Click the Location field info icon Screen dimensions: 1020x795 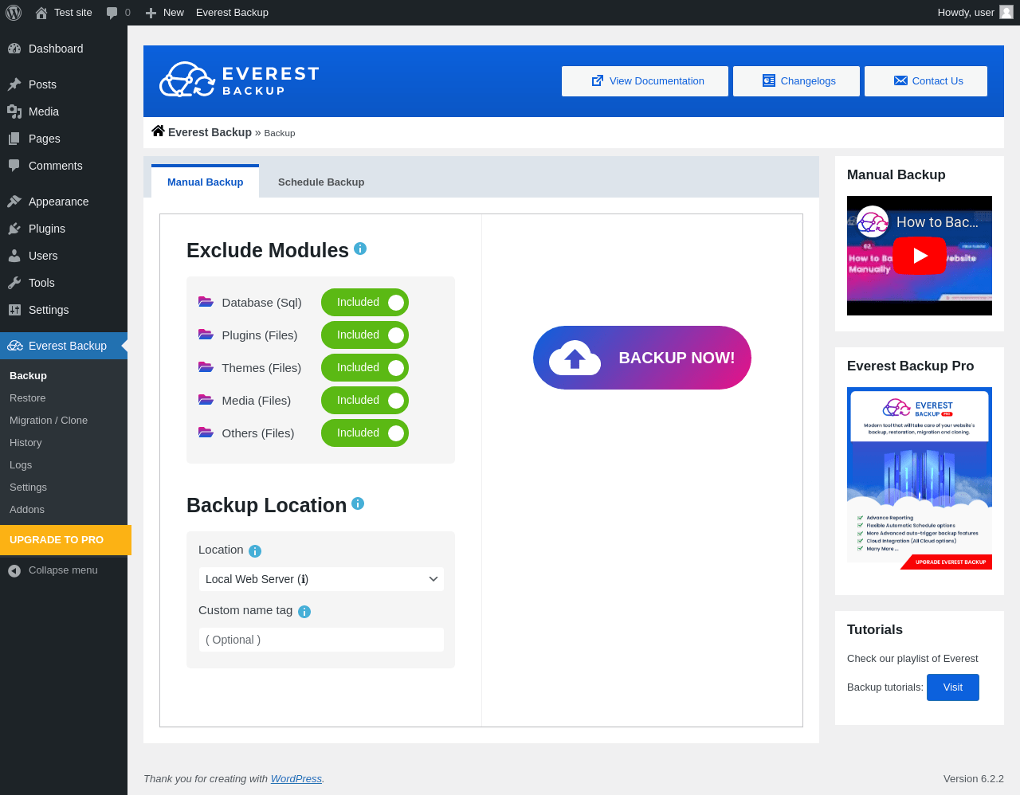coord(255,551)
